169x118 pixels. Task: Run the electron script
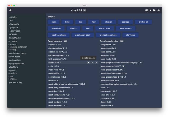109,22
